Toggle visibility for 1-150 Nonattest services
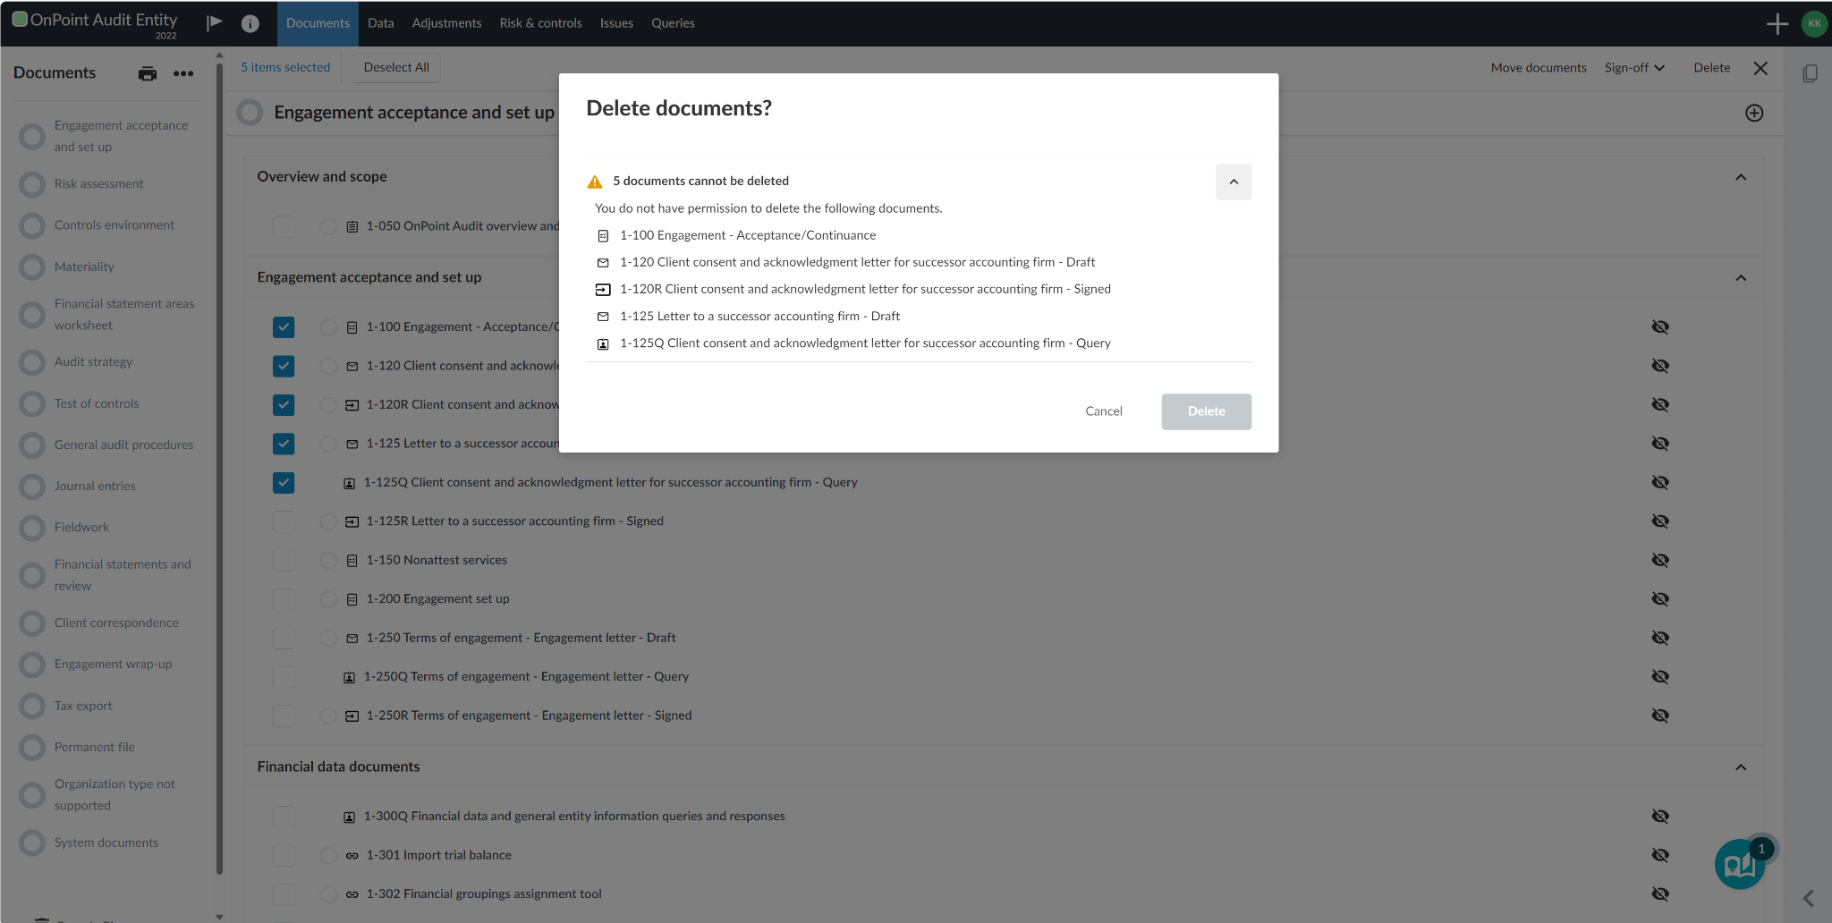This screenshot has width=1832, height=923. (x=1660, y=560)
